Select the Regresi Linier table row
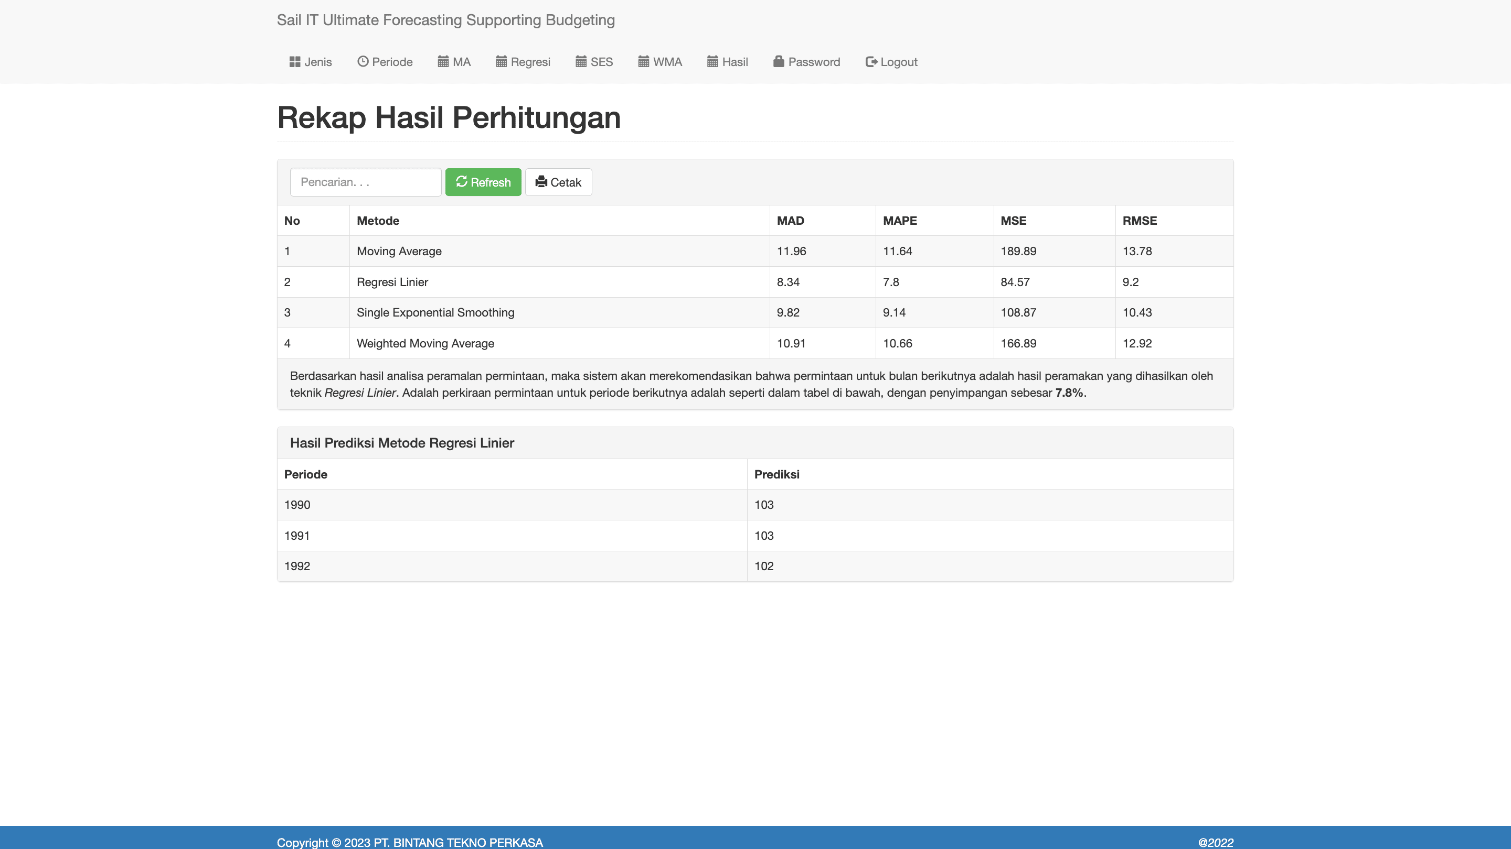The width and height of the screenshot is (1511, 849). (x=755, y=282)
